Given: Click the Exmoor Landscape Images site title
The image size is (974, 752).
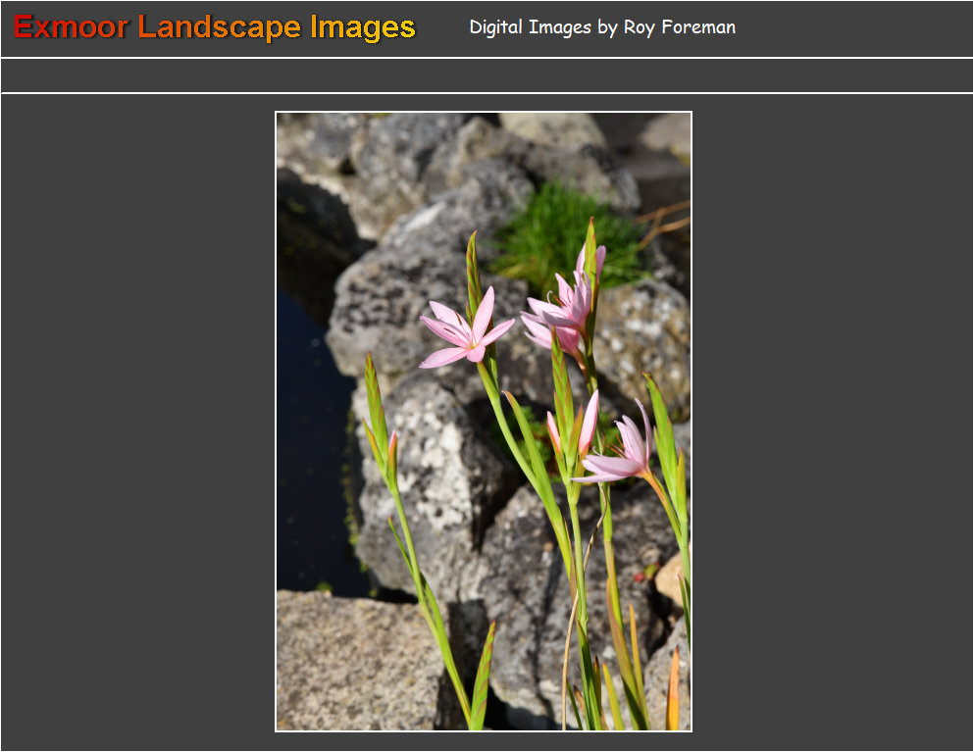Looking at the screenshot, I should tap(215, 27).
